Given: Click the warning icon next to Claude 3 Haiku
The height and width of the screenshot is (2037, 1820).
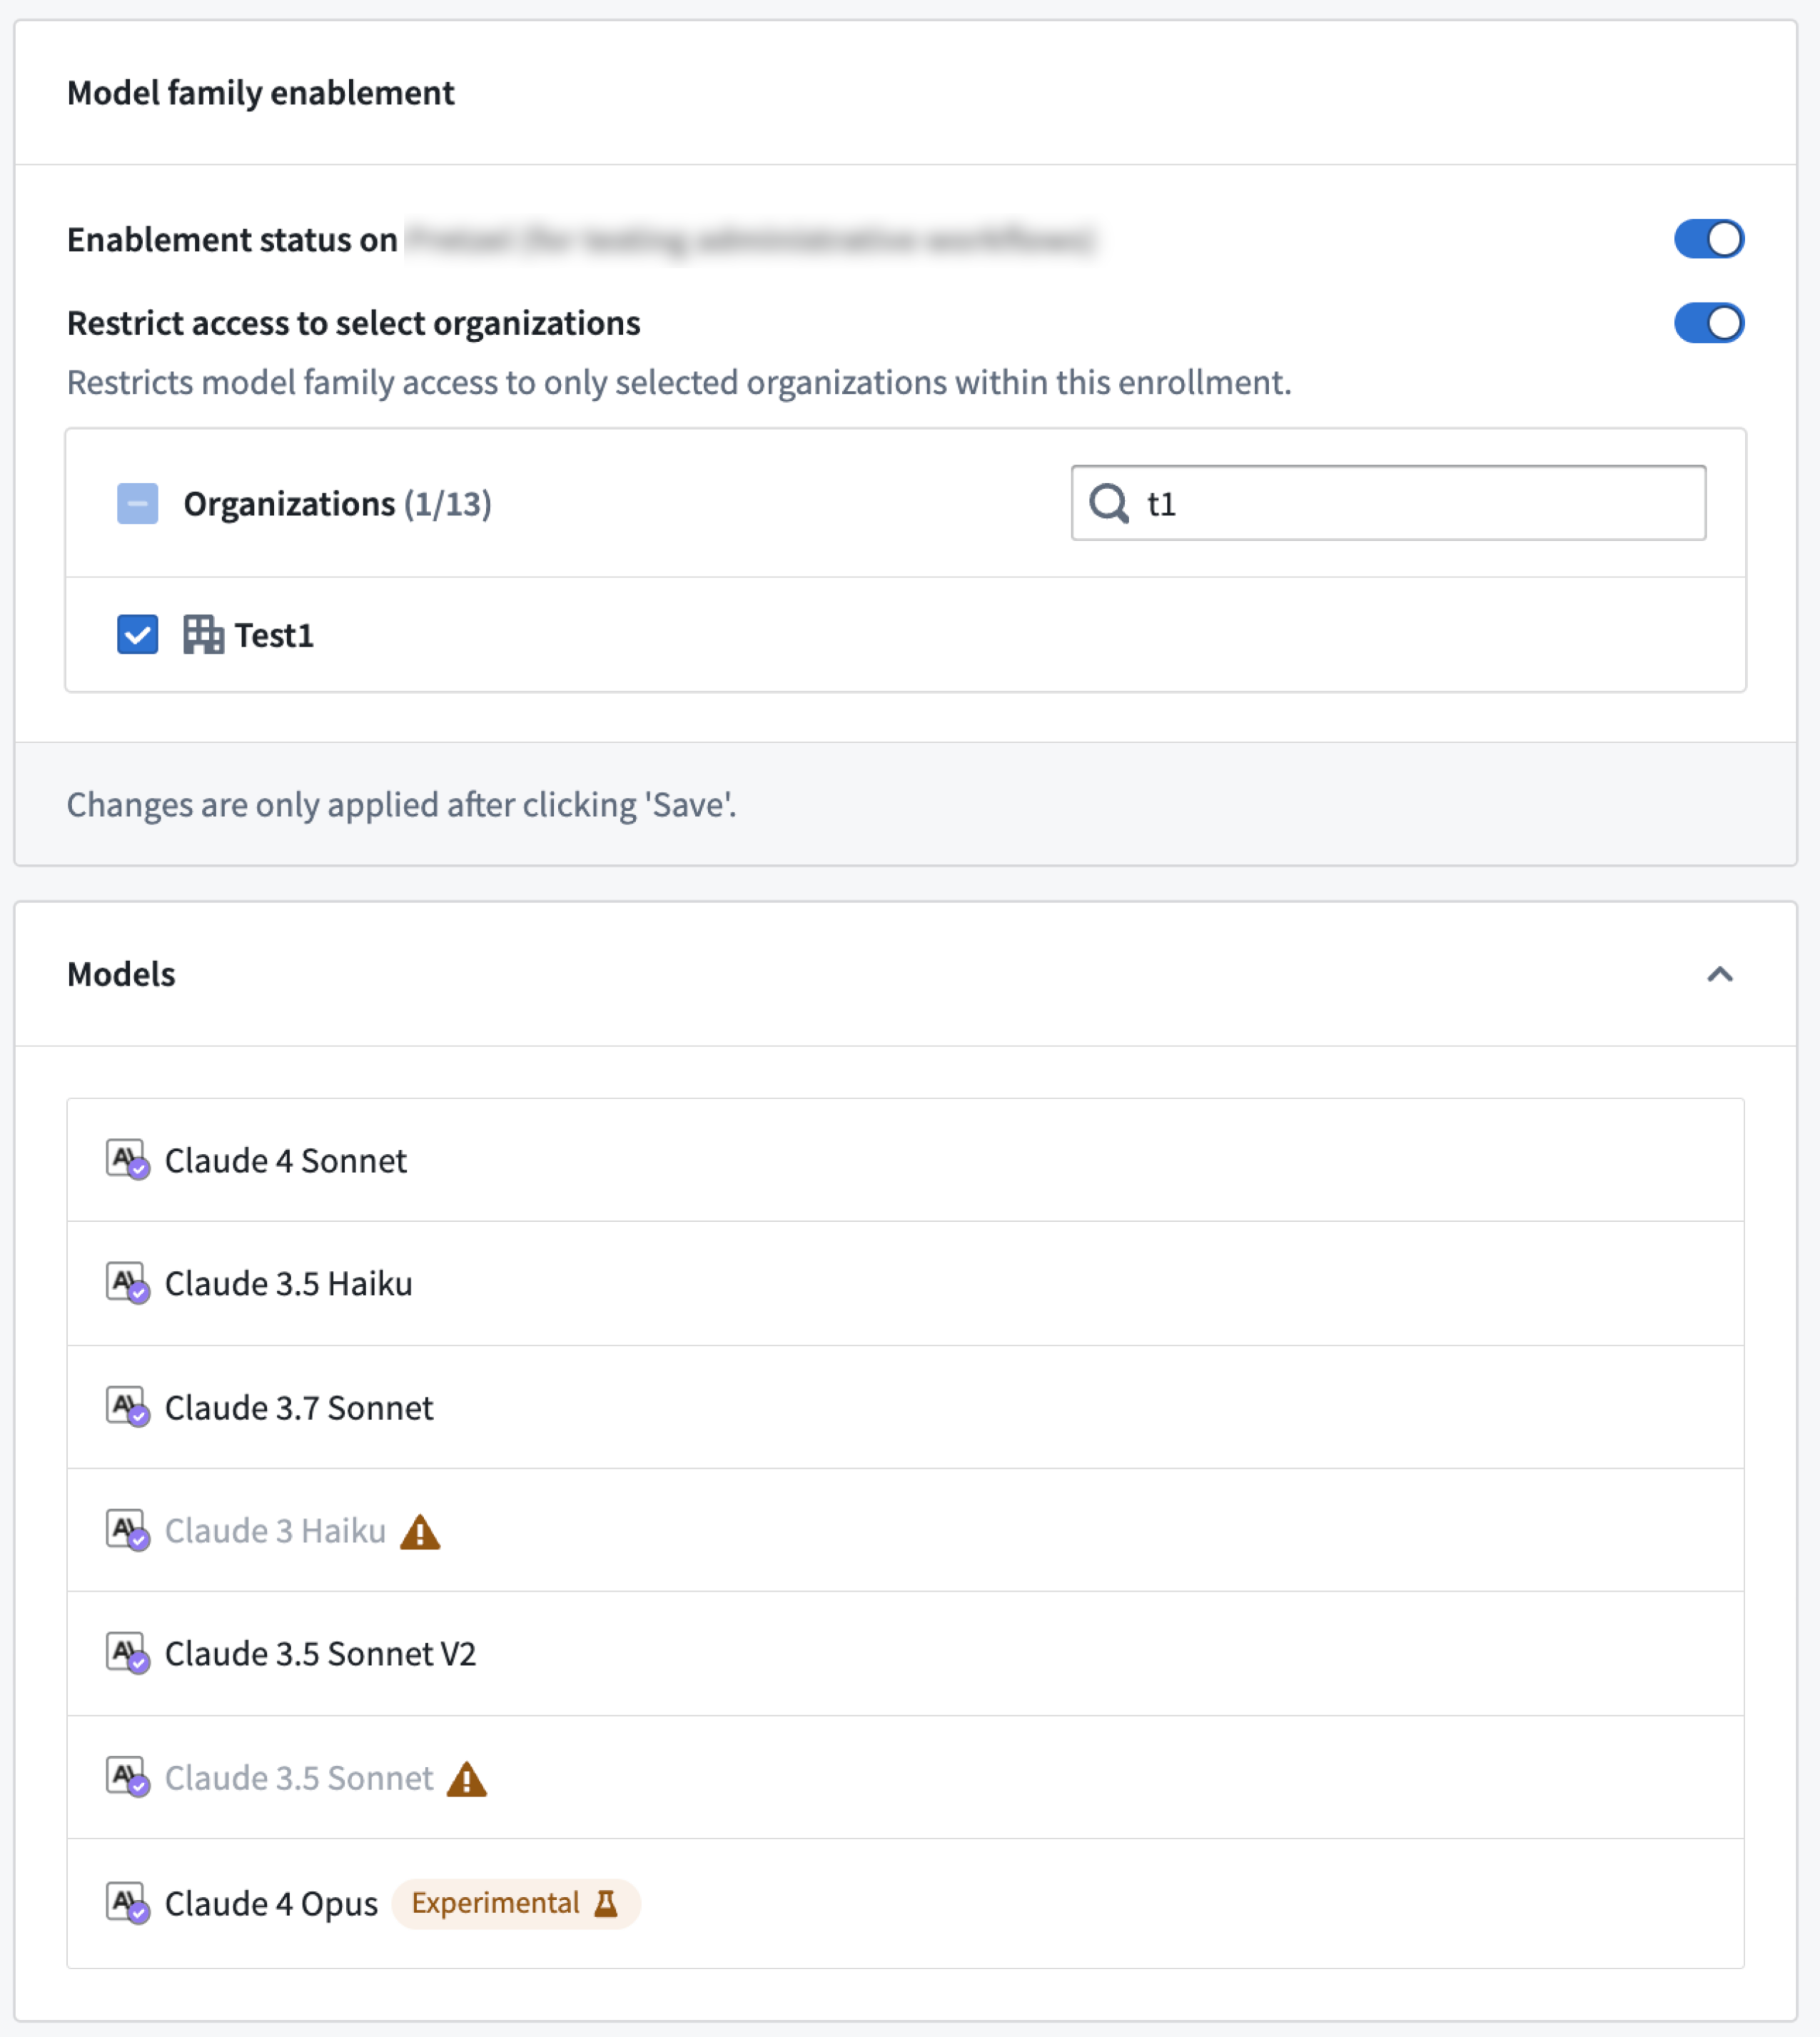Looking at the screenshot, I should (421, 1533).
